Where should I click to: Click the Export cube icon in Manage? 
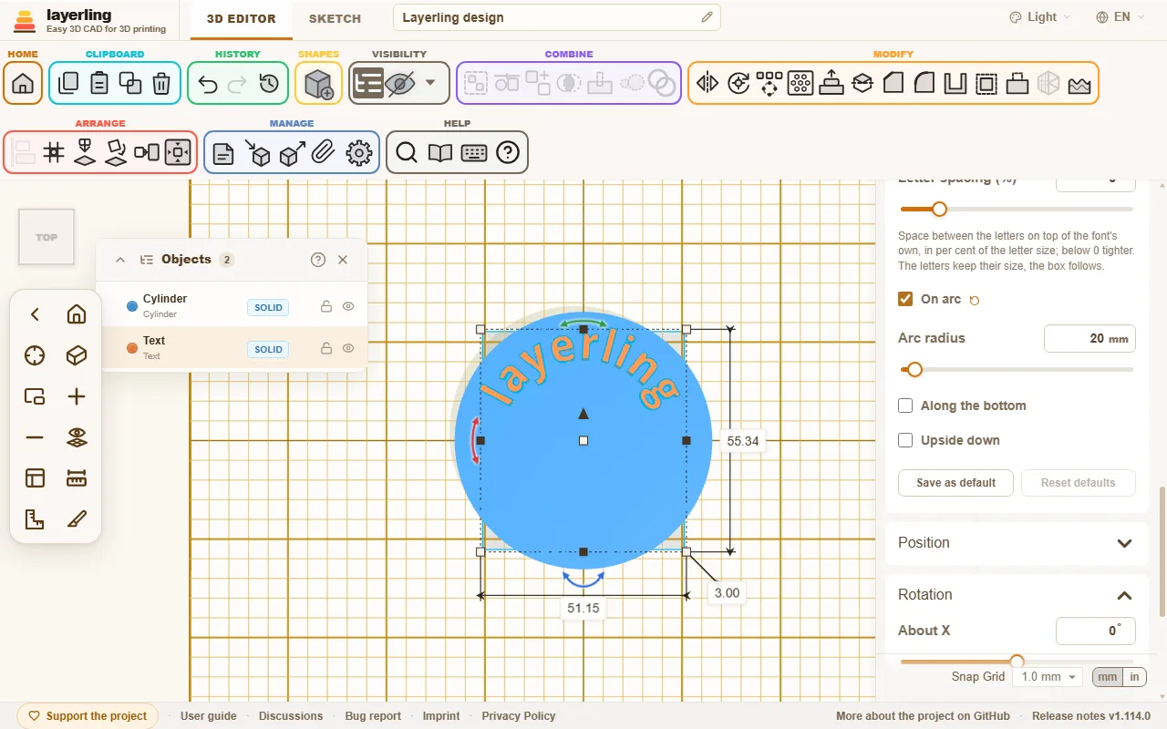tap(291, 153)
